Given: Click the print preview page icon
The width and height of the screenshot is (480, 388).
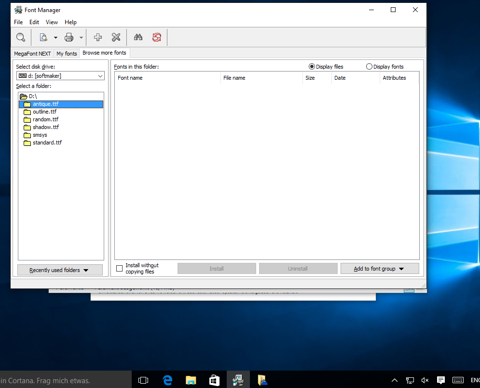Looking at the screenshot, I should (43, 37).
